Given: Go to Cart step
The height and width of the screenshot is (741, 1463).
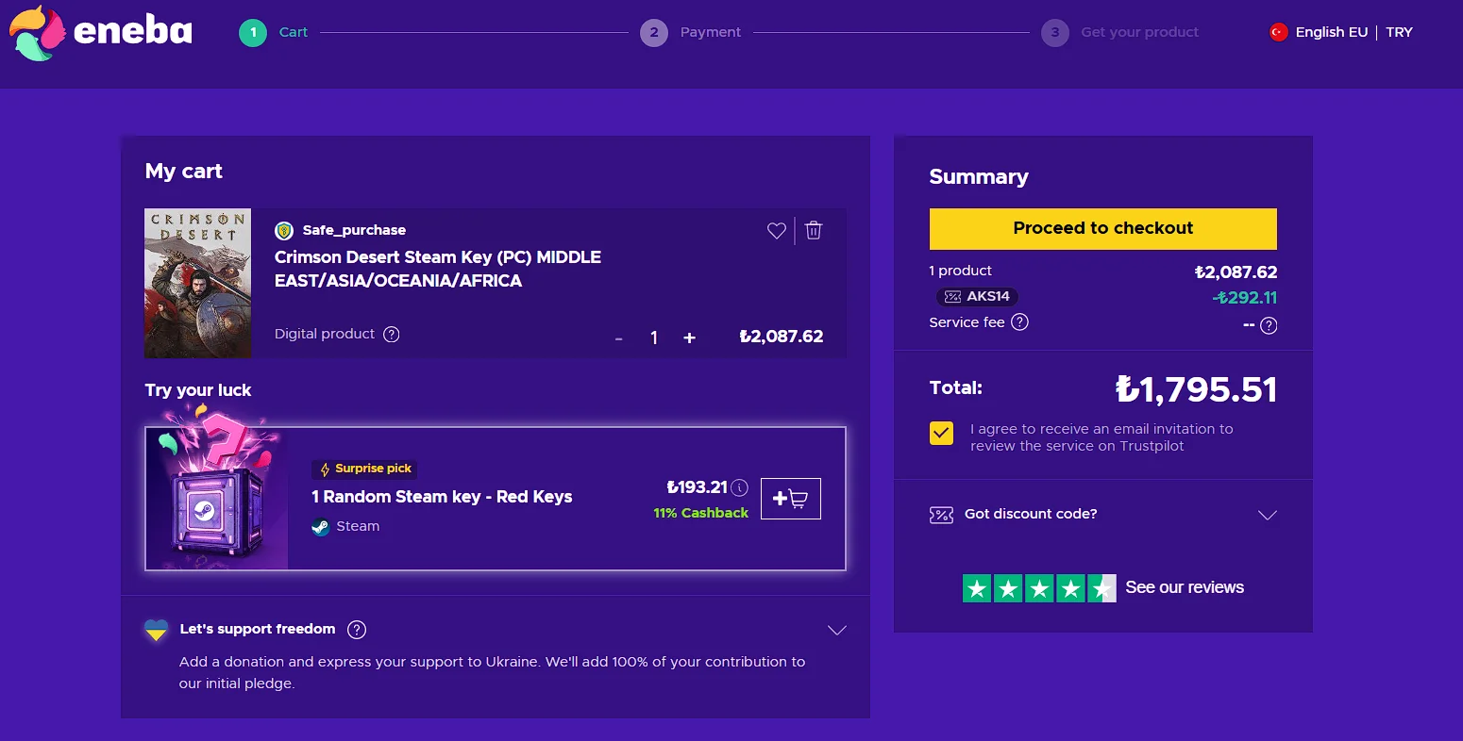Looking at the screenshot, I should click(274, 33).
